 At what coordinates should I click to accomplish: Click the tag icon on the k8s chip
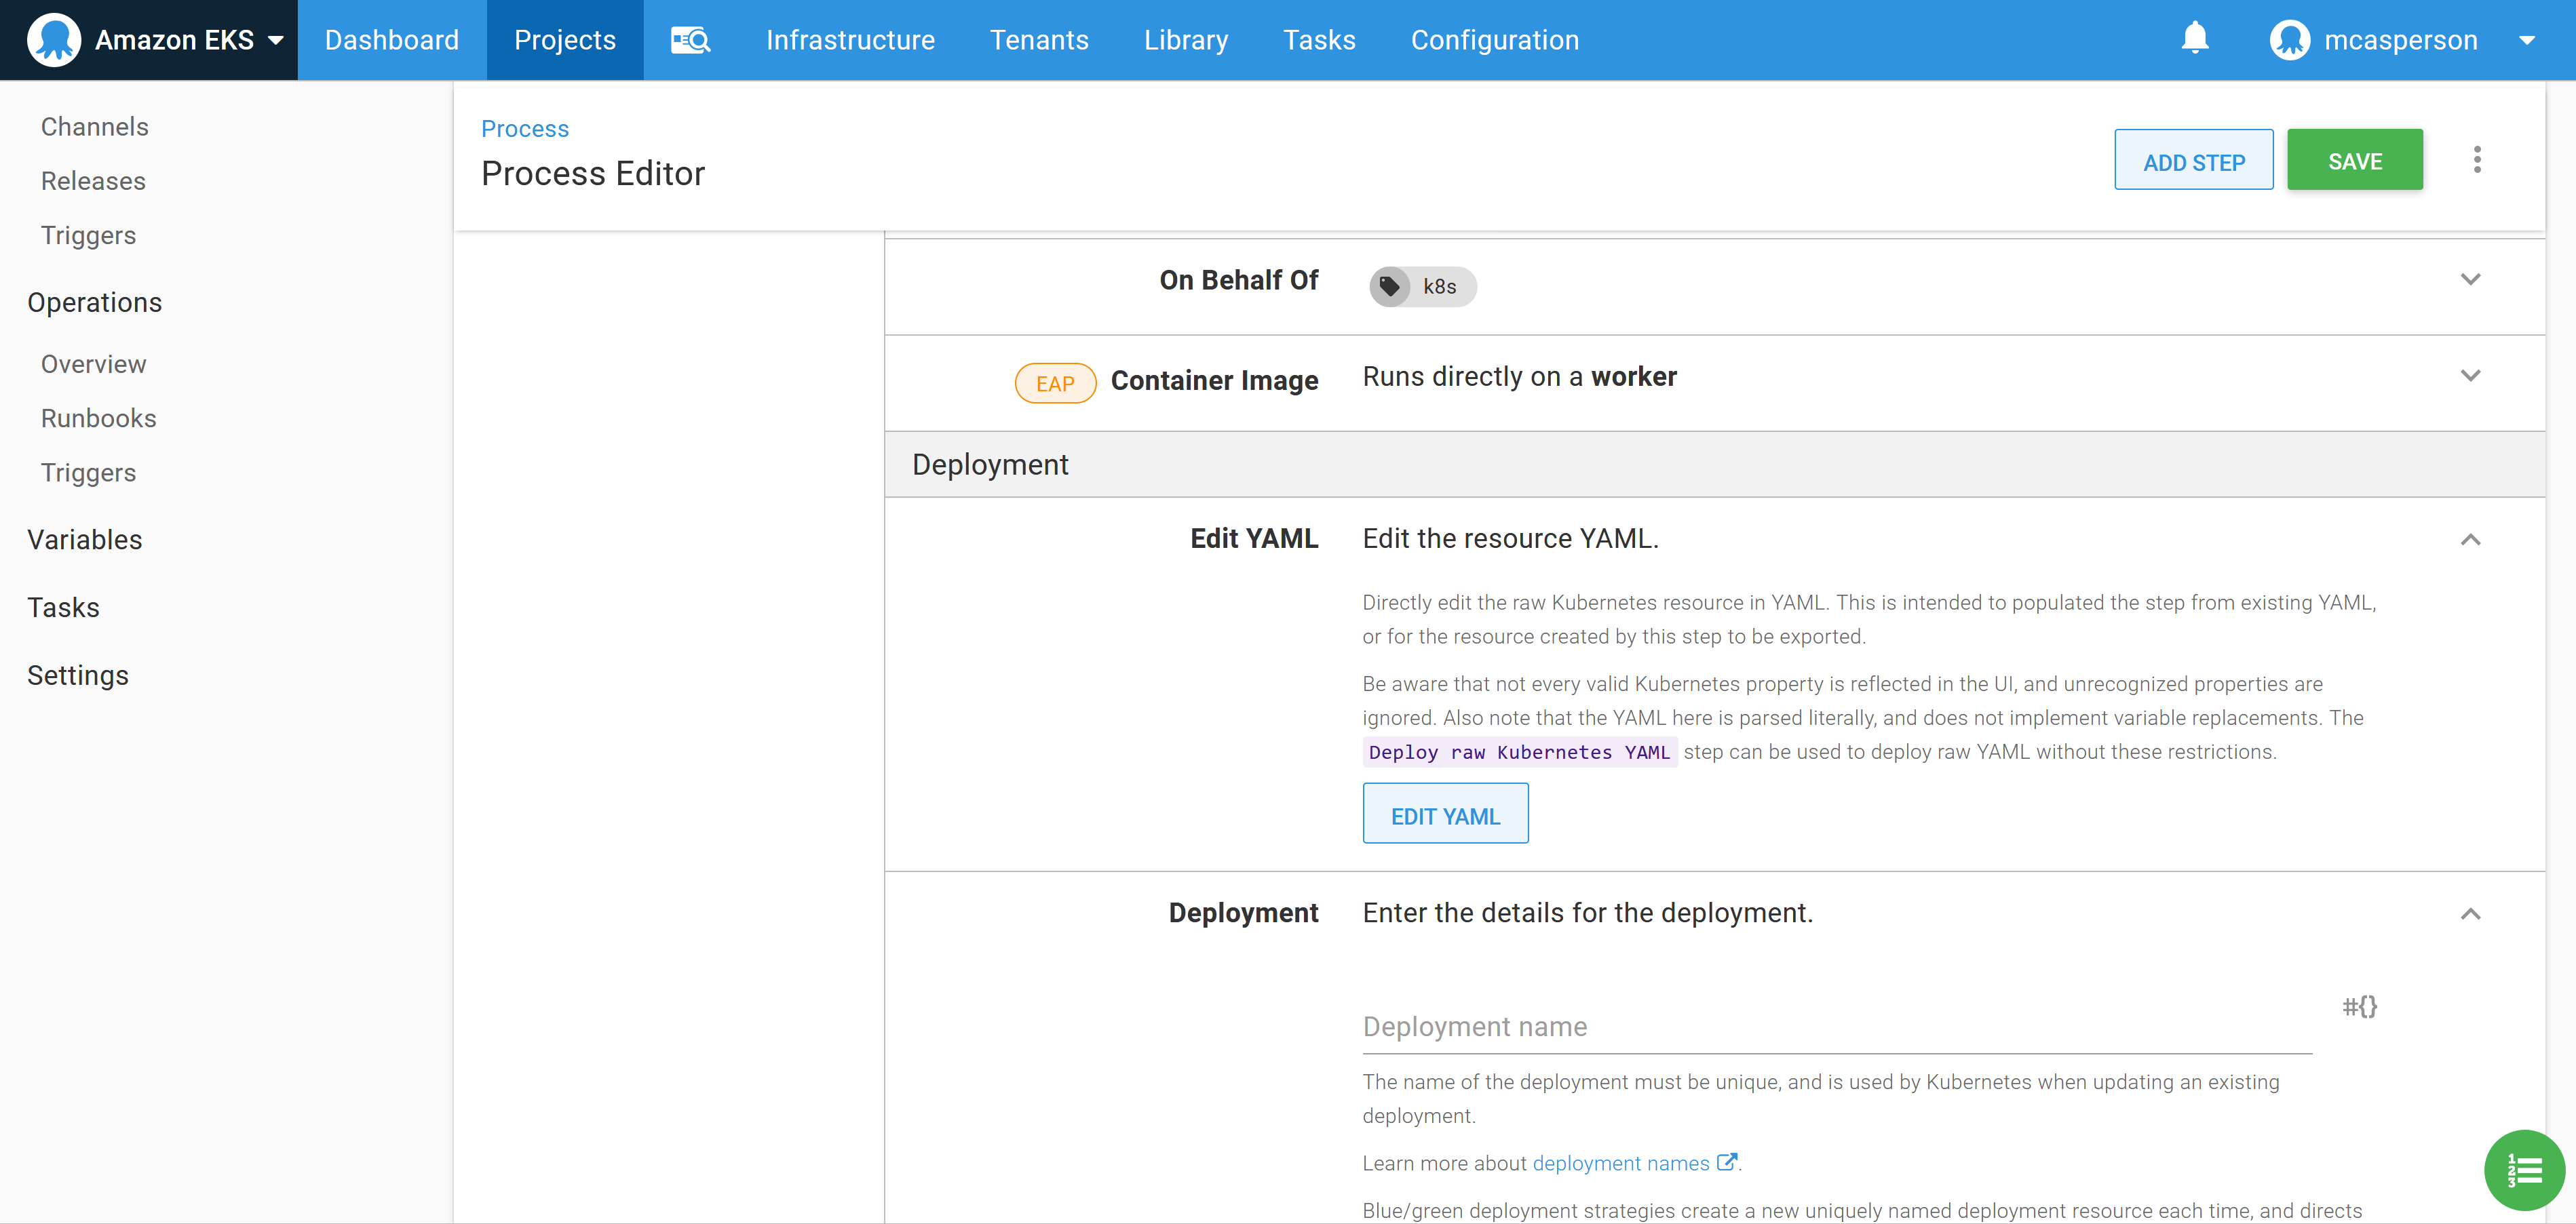pos(1390,285)
